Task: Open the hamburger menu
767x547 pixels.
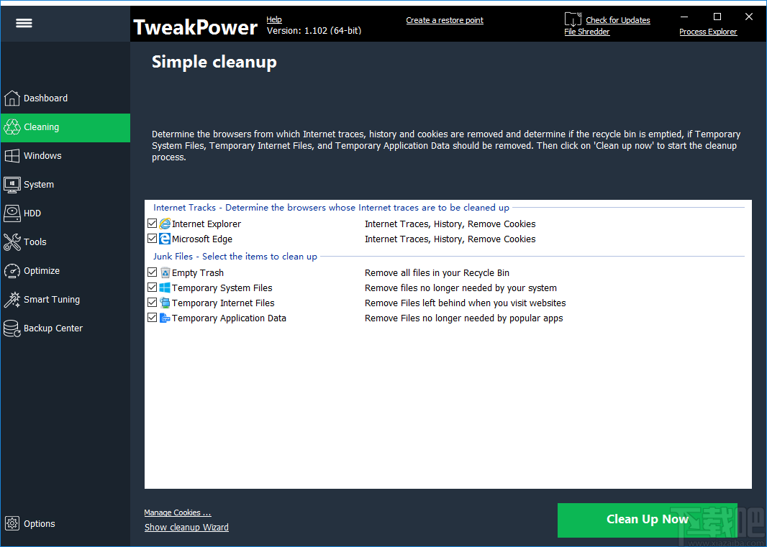Action: point(24,22)
